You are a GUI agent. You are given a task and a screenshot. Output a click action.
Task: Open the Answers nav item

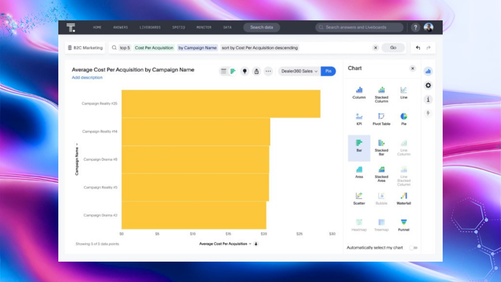[x=120, y=27]
